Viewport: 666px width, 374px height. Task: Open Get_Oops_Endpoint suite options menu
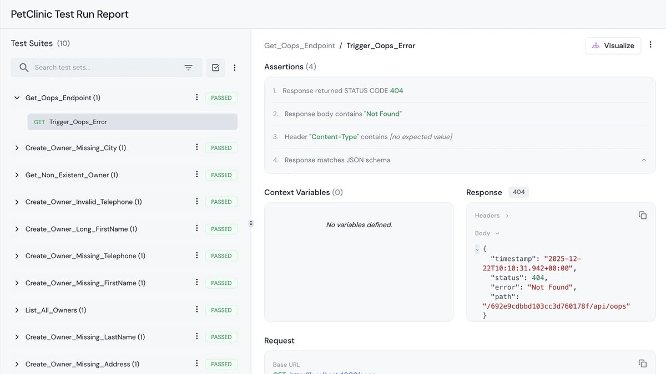pyautogui.click(x=196, y=98)
